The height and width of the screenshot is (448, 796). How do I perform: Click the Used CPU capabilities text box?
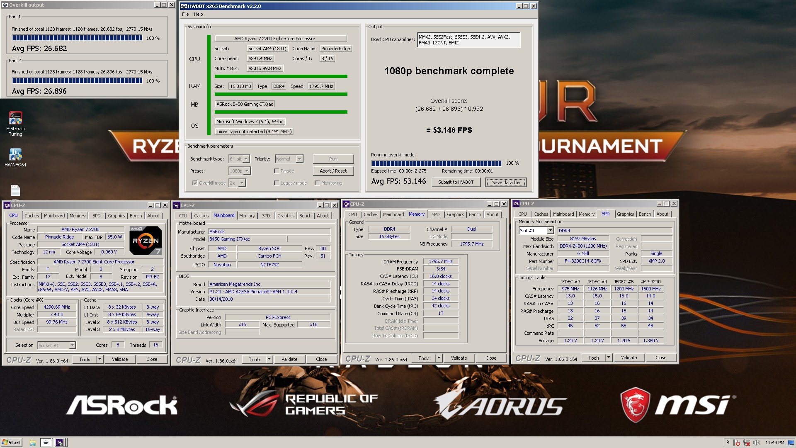coord(468,40)
